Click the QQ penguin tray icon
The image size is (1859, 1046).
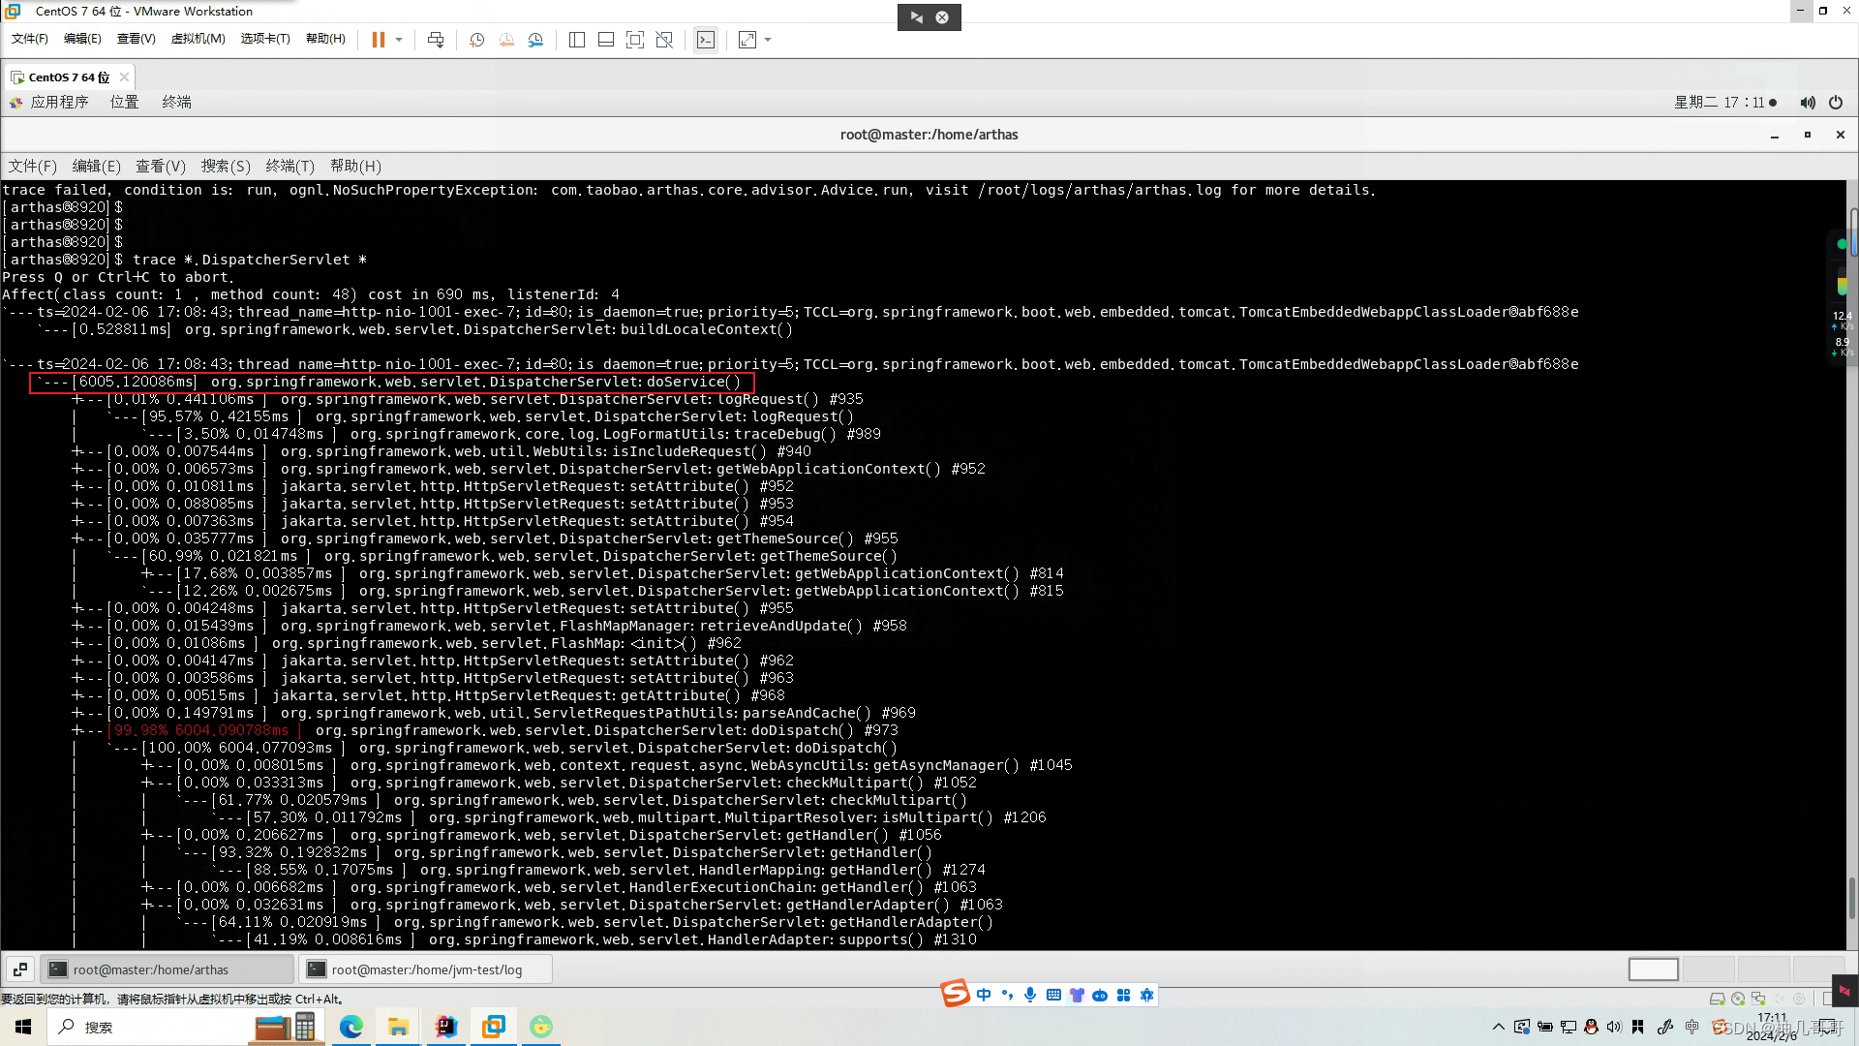(1590, 1027)
